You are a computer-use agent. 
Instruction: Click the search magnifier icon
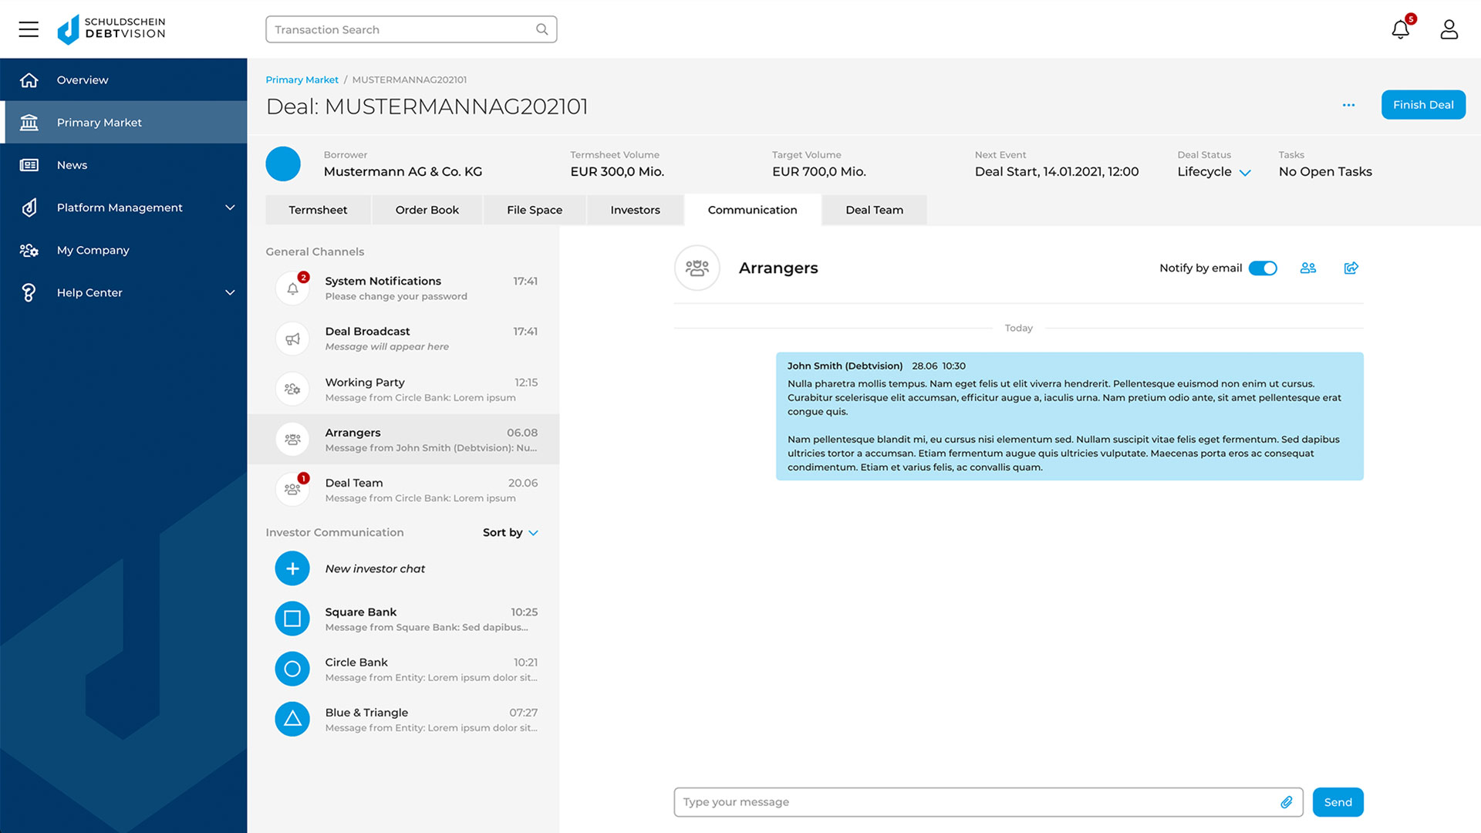[x=542, y=29]
